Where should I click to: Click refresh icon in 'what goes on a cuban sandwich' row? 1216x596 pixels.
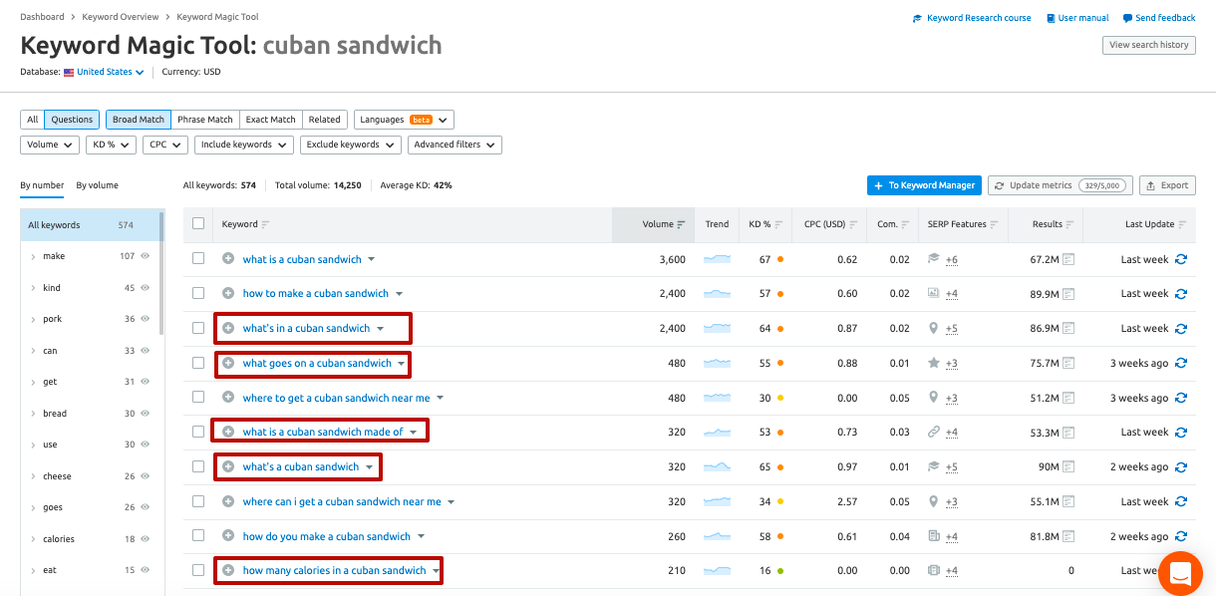point(1181,364)
